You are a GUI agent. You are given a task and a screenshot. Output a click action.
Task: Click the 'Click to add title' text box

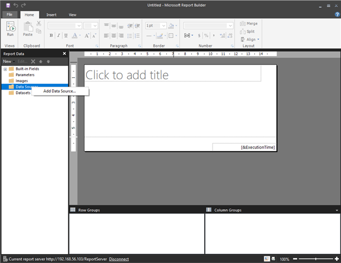coord(172,75)
